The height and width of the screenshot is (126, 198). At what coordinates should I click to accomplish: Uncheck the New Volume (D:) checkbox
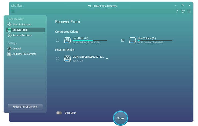(123, 40)
